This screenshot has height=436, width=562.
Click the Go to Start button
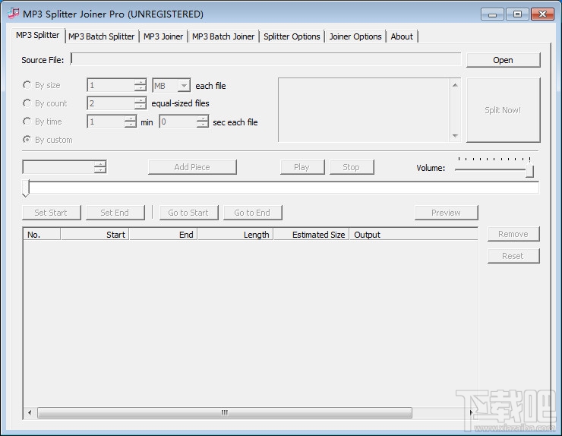(x=188, y=213)
